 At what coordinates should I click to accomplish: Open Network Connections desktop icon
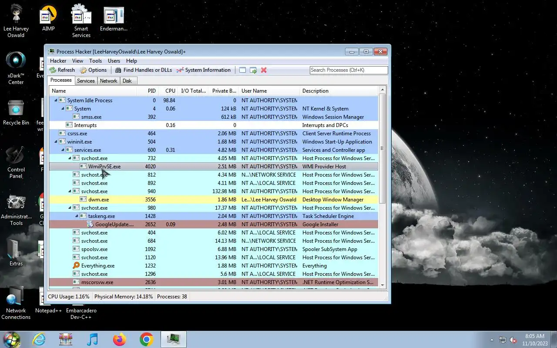click(16, 303)
